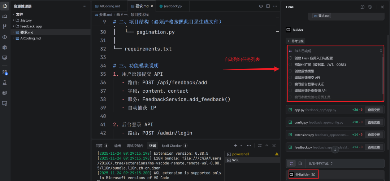Expand the feedback_app folder
This screenshot has width=390, height=181.
pyautogui.click(x=13, y=26)
